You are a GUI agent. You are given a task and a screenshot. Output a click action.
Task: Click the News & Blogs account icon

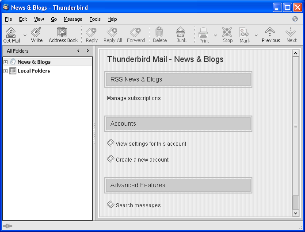[x=13, y=62]
